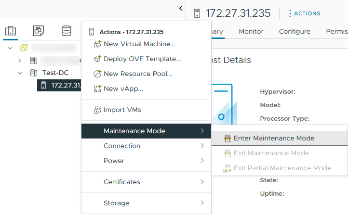
Task: Click the New vApp icon
Action: [97, 88]
